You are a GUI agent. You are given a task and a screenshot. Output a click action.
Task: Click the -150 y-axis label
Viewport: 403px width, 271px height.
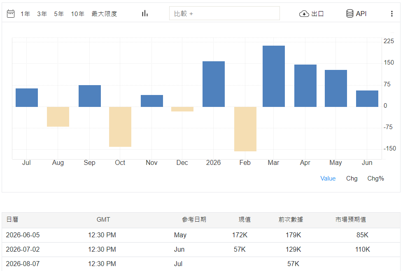click(x=390, y=148)
